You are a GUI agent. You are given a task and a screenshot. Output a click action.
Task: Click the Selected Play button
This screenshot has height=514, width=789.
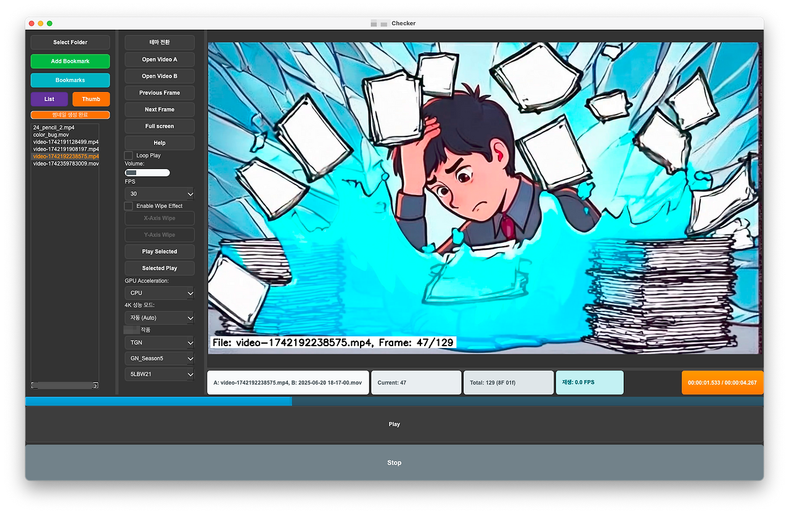point(160,268)
